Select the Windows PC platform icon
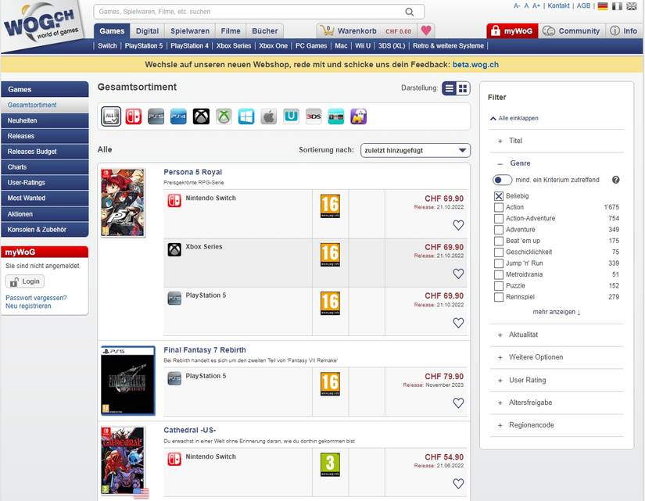The image size is (645, 501). coord(247,116)
